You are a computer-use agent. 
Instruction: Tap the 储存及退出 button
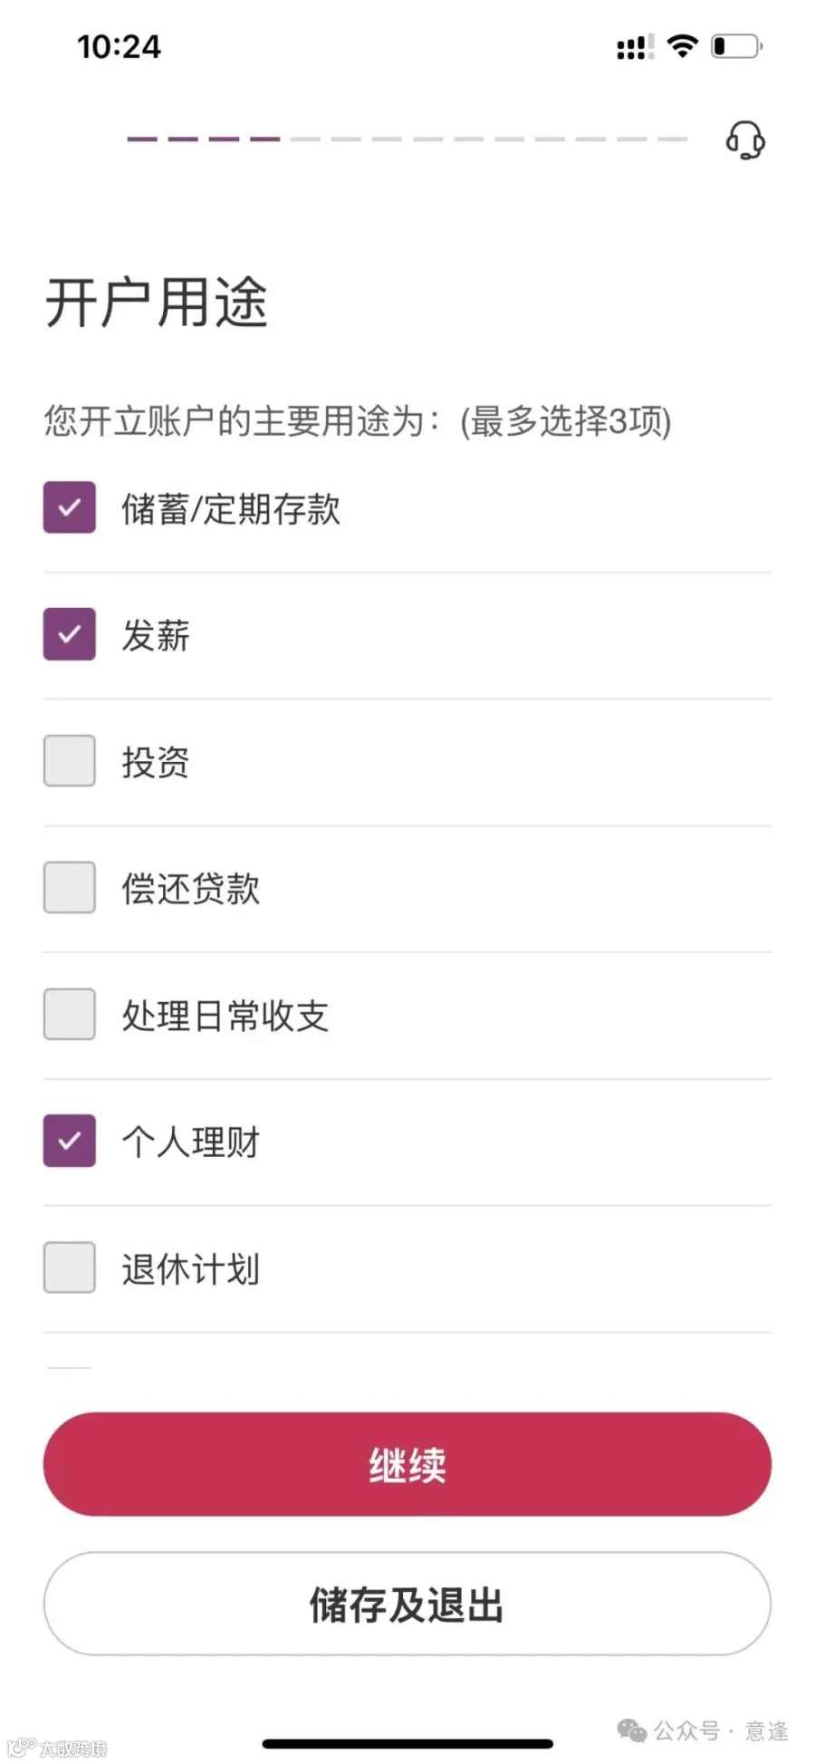(407, 1604)
